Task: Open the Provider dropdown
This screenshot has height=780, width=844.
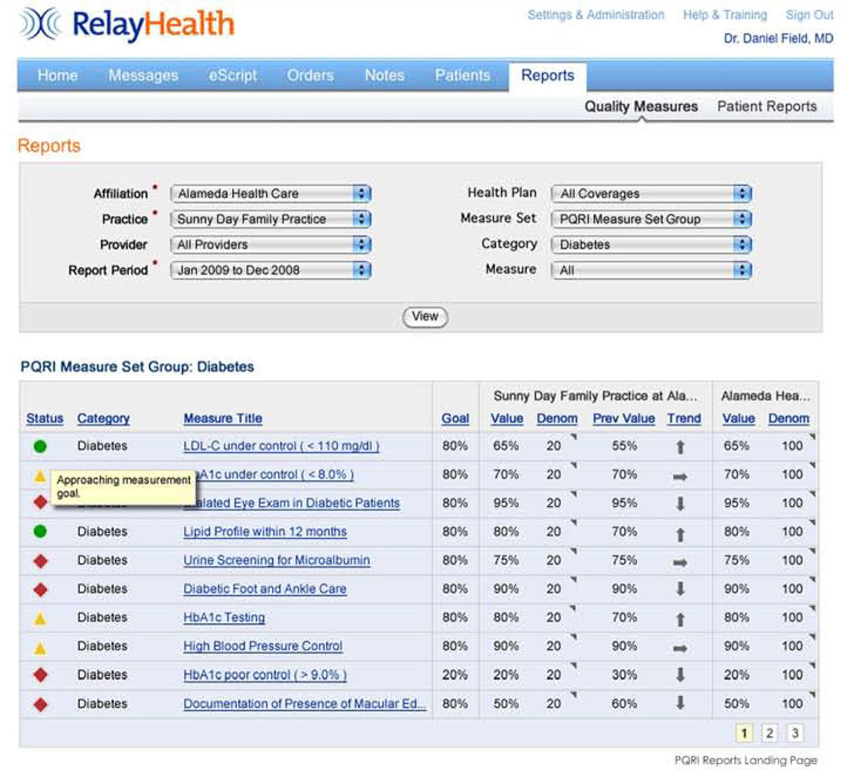Action: click(271, 244)
